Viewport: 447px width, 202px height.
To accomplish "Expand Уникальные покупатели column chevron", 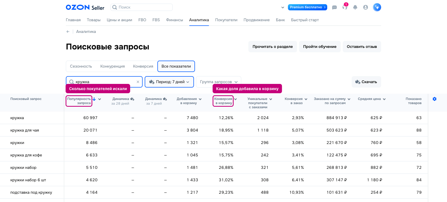I will click(x=271, y=99).
